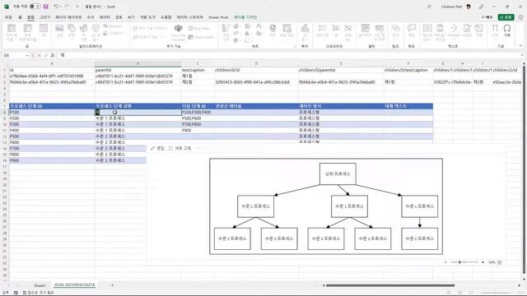The width and height of the screenshot is (527, 296).
Task: Click the People Graph add-in
Action: point(201,37)
